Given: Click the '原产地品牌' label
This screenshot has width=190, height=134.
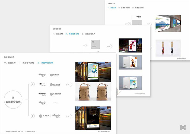Looking at the screenshot, I should pyautogui.click(x=56, y=84).
